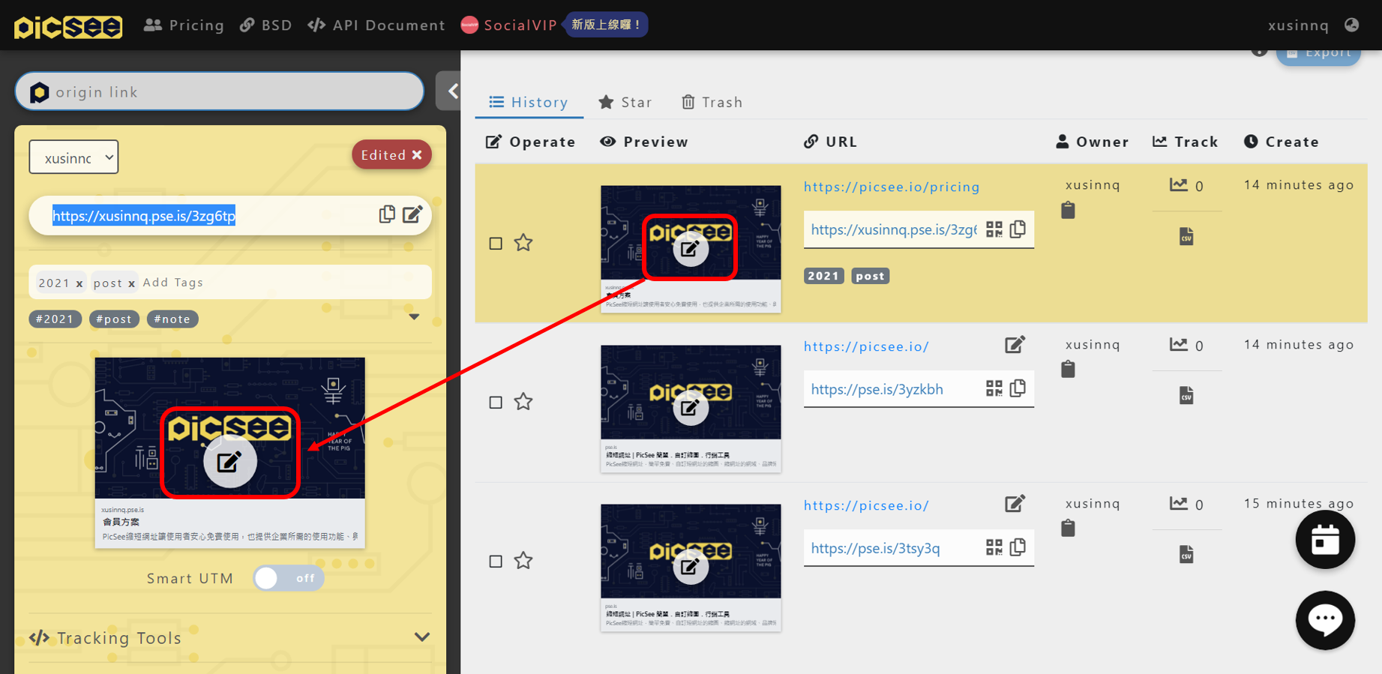Image resolution: width=1382 pixels, height=674 pixels.
Task: Select the #2021 suggested tag
Action: click(x=55, y=319)
